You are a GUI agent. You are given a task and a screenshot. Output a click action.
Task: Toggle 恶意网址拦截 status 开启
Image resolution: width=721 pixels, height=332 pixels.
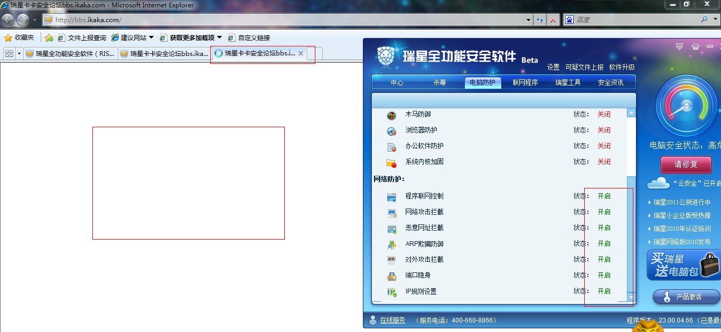604,227
